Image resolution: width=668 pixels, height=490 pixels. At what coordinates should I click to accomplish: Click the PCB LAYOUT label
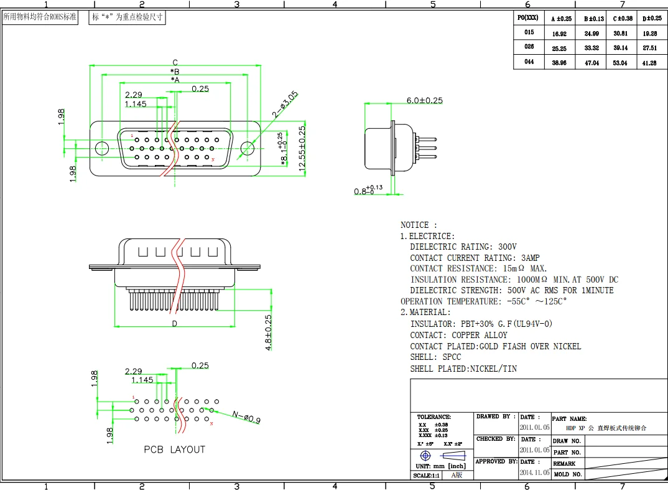click(x=174, y=450)
